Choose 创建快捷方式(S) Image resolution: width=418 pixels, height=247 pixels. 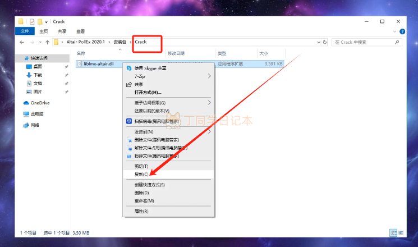pos(169,185)
